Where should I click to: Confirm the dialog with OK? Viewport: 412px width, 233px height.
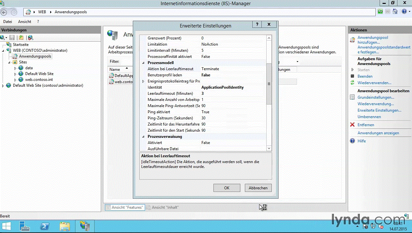[227, 188]
